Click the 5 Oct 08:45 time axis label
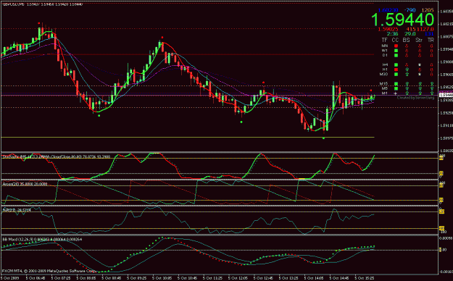This screenshot has height=281, width=453. [111, 278]
